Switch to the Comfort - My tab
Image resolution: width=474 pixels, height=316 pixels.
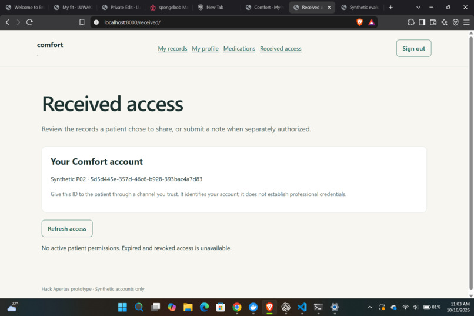[265, 7]
